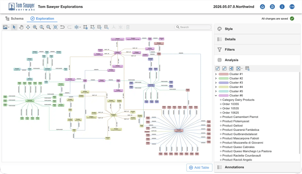Screen dimensions: 302x174
Task: Select 'Product Ravioli Angelo' entry
Action: click(x=237, y=160)
